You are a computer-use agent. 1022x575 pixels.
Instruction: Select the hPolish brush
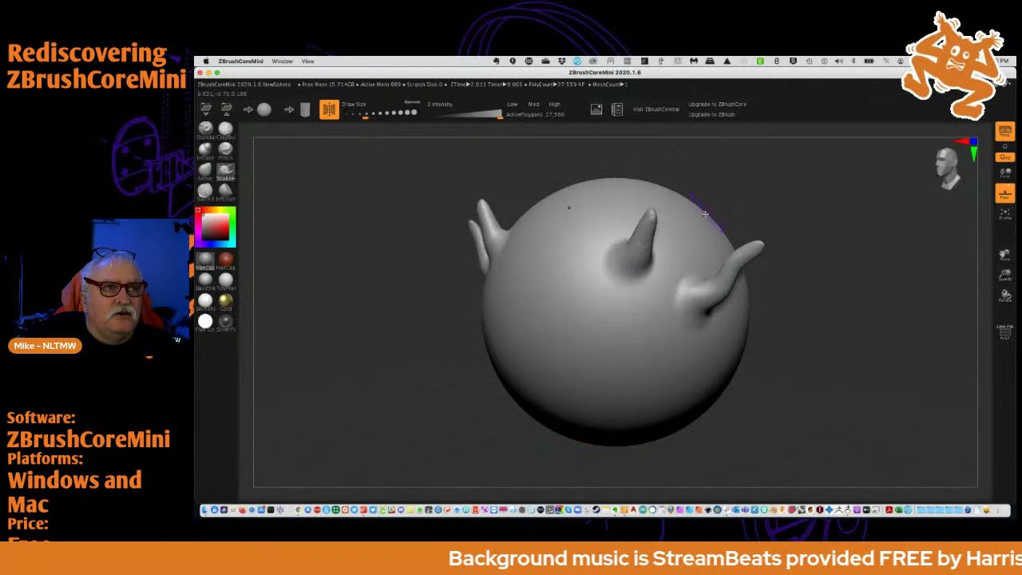[x=225, y=191]
